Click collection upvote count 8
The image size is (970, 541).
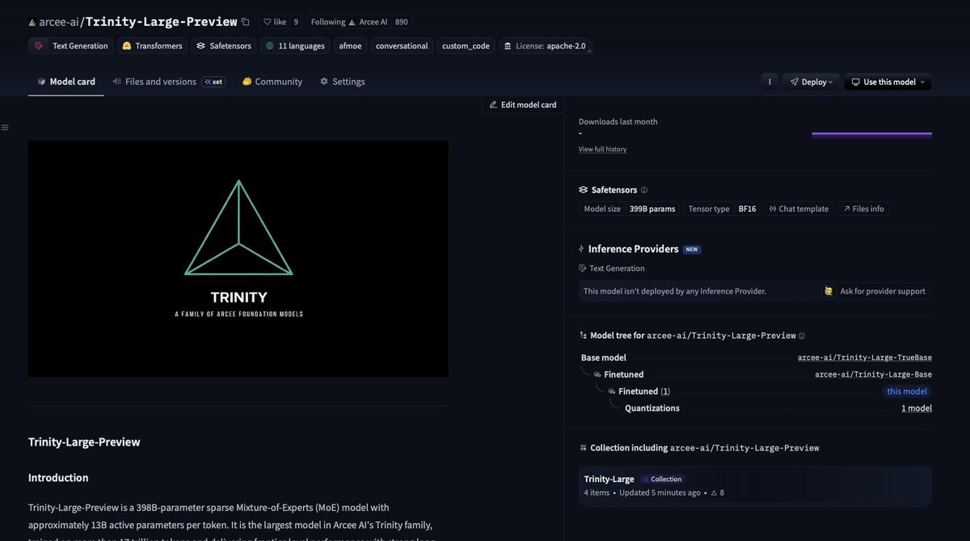tap(717, 492)
